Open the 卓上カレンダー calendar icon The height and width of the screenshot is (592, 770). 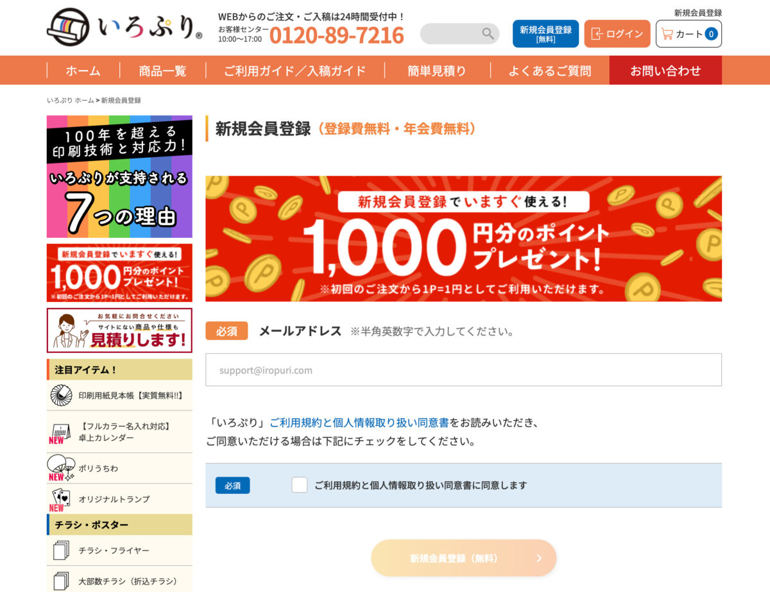[60, 432]
